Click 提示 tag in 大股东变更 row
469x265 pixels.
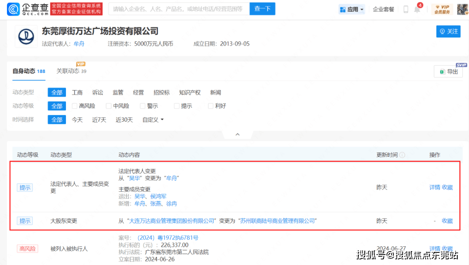pyautogui.click(x=25, y=221)
